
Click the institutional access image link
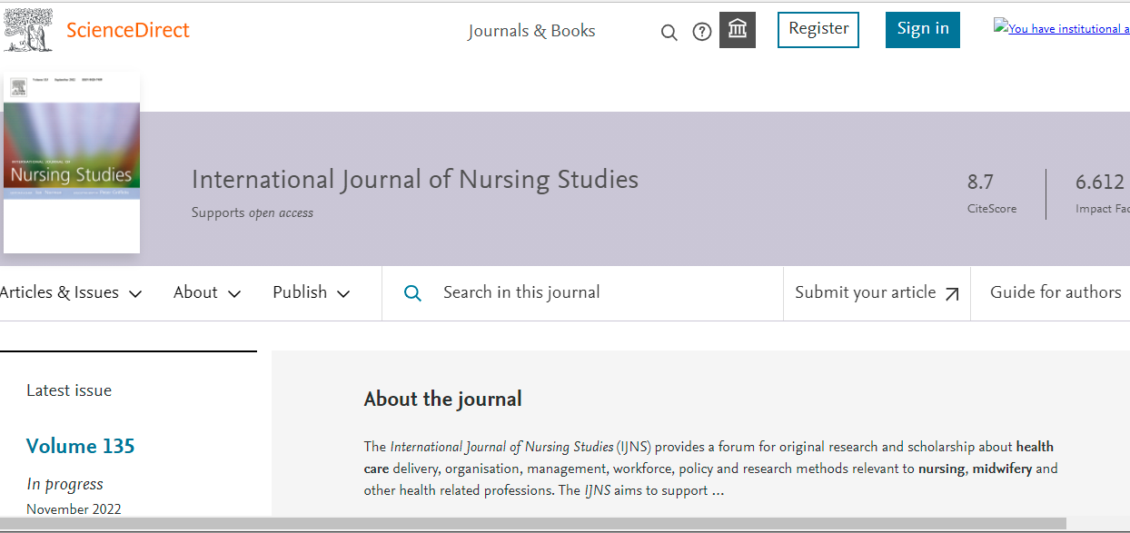pyautogui.click(x=1061, y=28)
